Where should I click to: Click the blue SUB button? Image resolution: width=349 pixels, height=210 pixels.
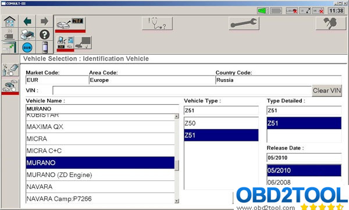27,48
